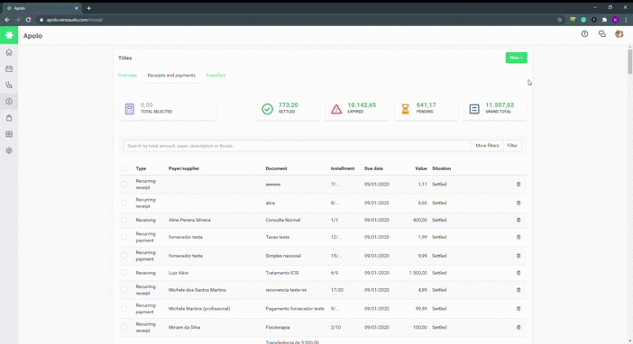Click the Total Selected card
The image size is (633, 344).
[x=168, y=108]
